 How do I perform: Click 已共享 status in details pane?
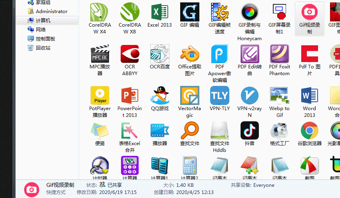(115, 185)
